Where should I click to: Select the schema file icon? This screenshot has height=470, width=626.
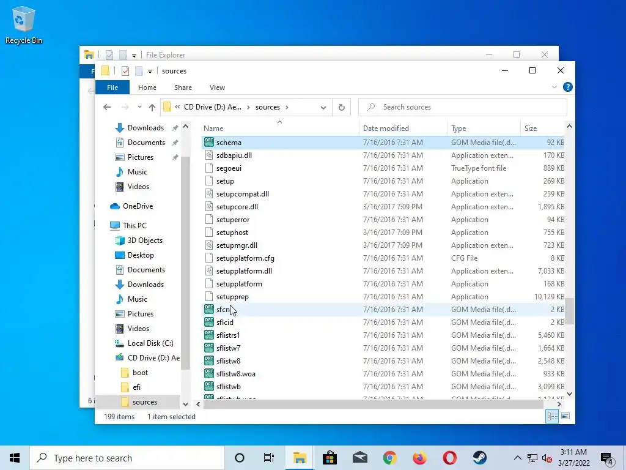pyautogui.click(x=209, y=142)
